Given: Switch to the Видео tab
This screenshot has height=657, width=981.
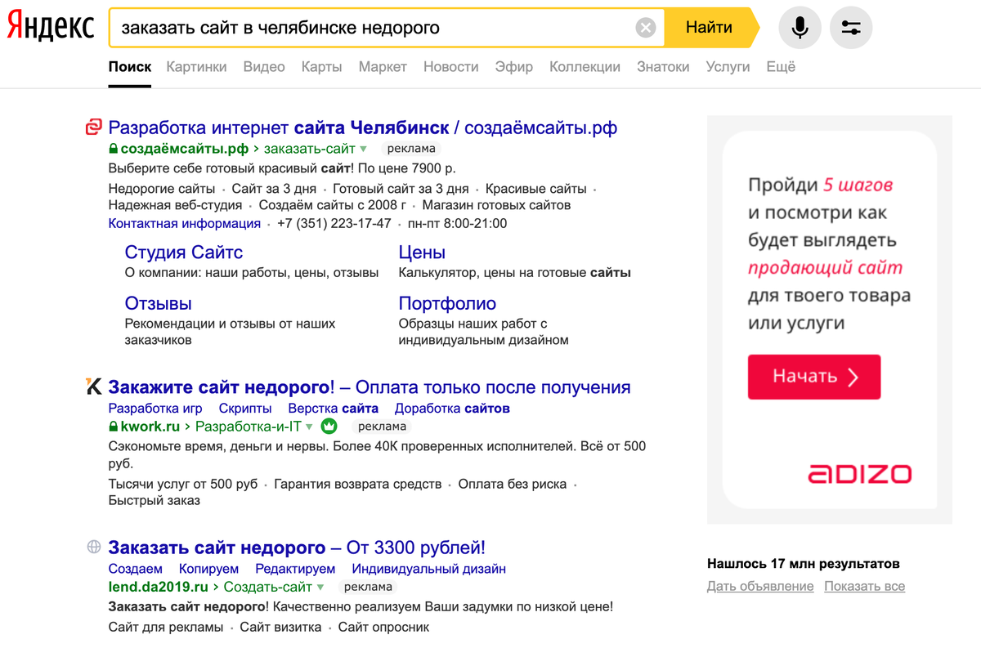Looking at the screenshot, I should click(x=264, y=67).
